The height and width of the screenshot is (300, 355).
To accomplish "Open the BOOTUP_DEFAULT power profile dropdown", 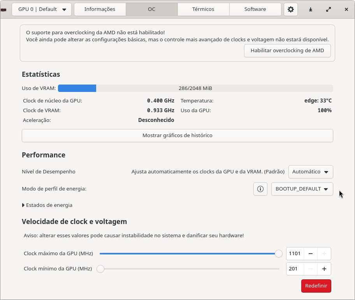I will click(x=302, y=189).
